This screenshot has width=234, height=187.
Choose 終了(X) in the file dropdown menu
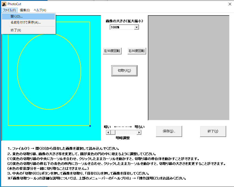16,30
